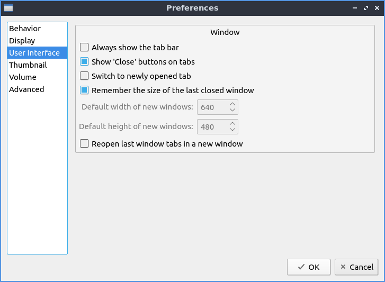The height and width of the screenshot is (282, 385).
Task: Select the Thumbnail preferences page
Action: 28,65
